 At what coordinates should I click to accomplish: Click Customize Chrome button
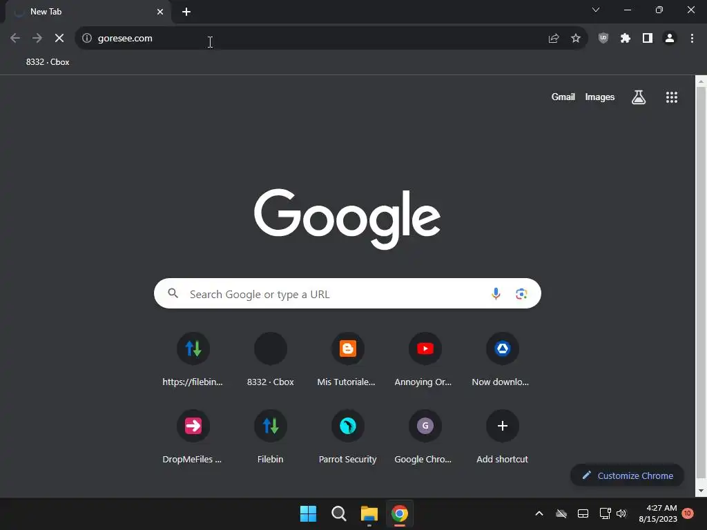[627, 475]
